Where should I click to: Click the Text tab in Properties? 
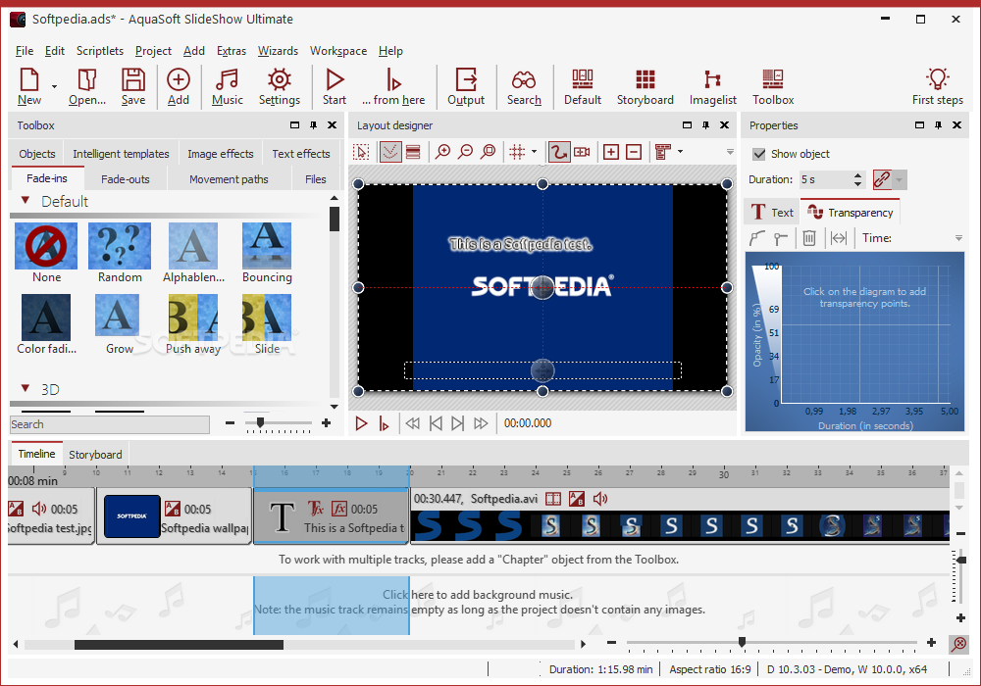pos(772,213)
